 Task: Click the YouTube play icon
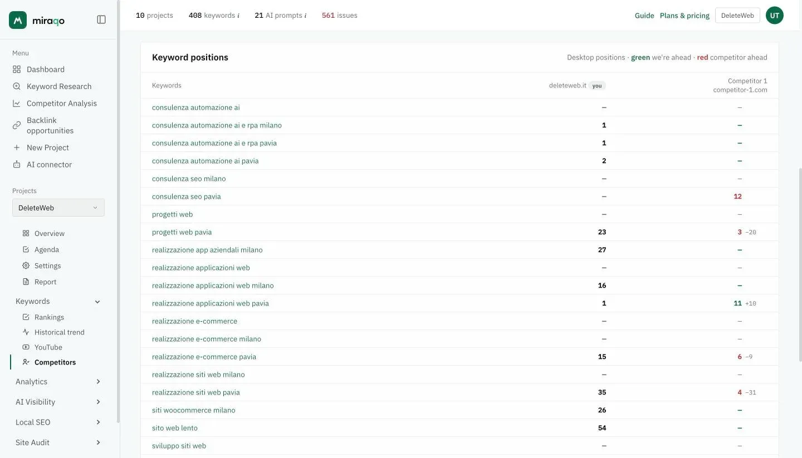26,347
